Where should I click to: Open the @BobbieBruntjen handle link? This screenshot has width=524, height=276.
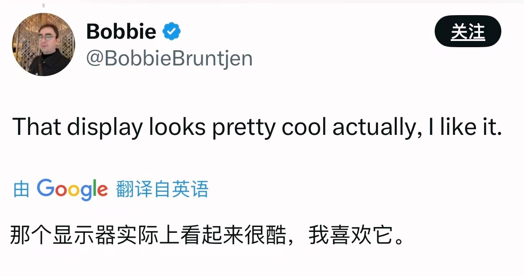point(169,59)
